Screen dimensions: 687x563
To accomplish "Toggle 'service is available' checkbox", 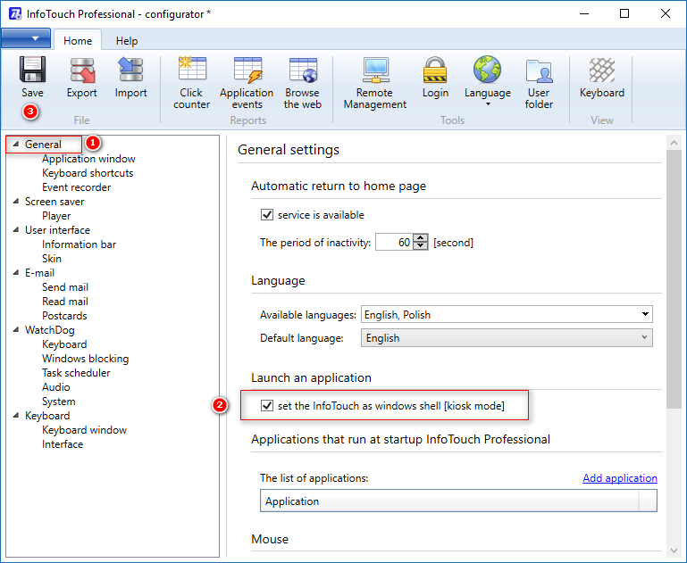I will point(267,215).
